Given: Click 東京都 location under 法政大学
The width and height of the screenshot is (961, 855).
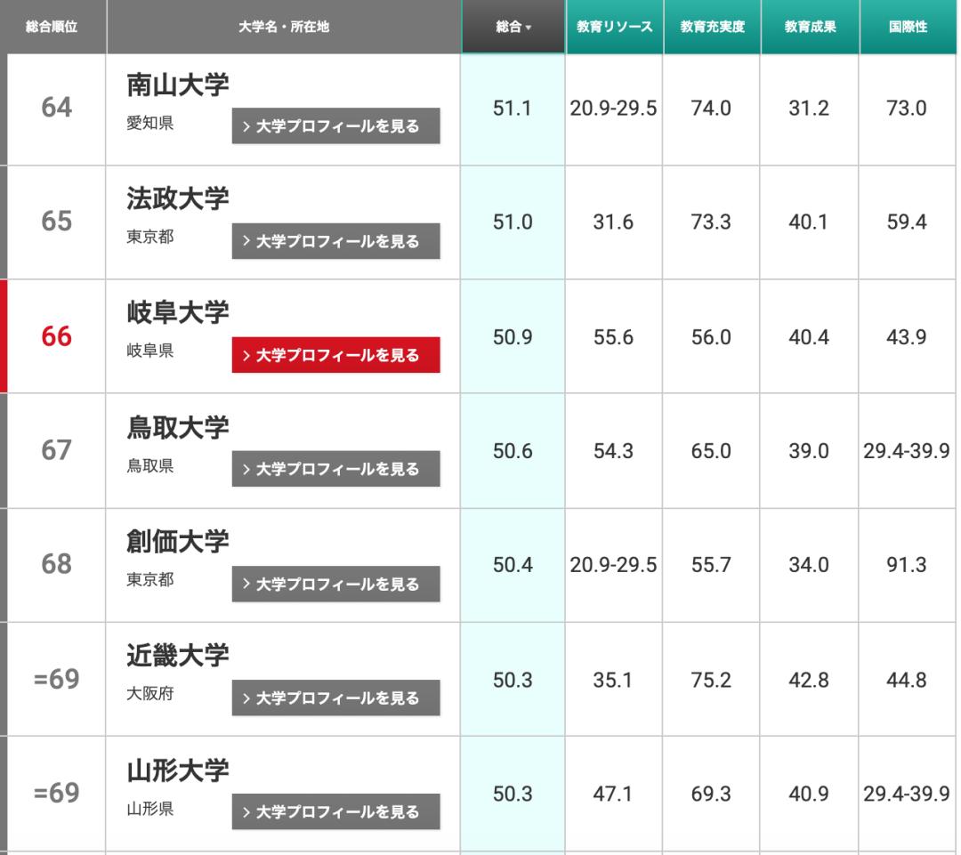Looking at the screenshot, I should (x=150, y=237).
